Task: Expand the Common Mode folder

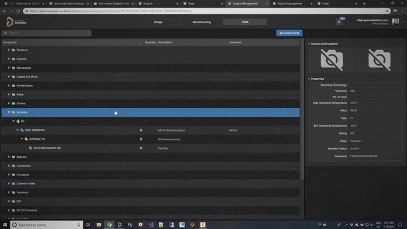Action: [x=9, y=184]
